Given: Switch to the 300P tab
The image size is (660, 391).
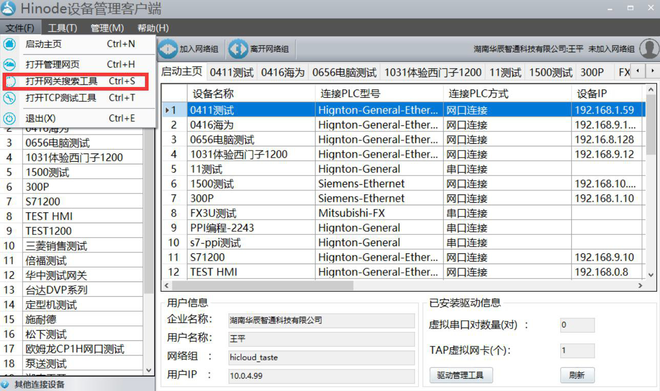Looking at the screenshot, I should [x=593, y=72].
